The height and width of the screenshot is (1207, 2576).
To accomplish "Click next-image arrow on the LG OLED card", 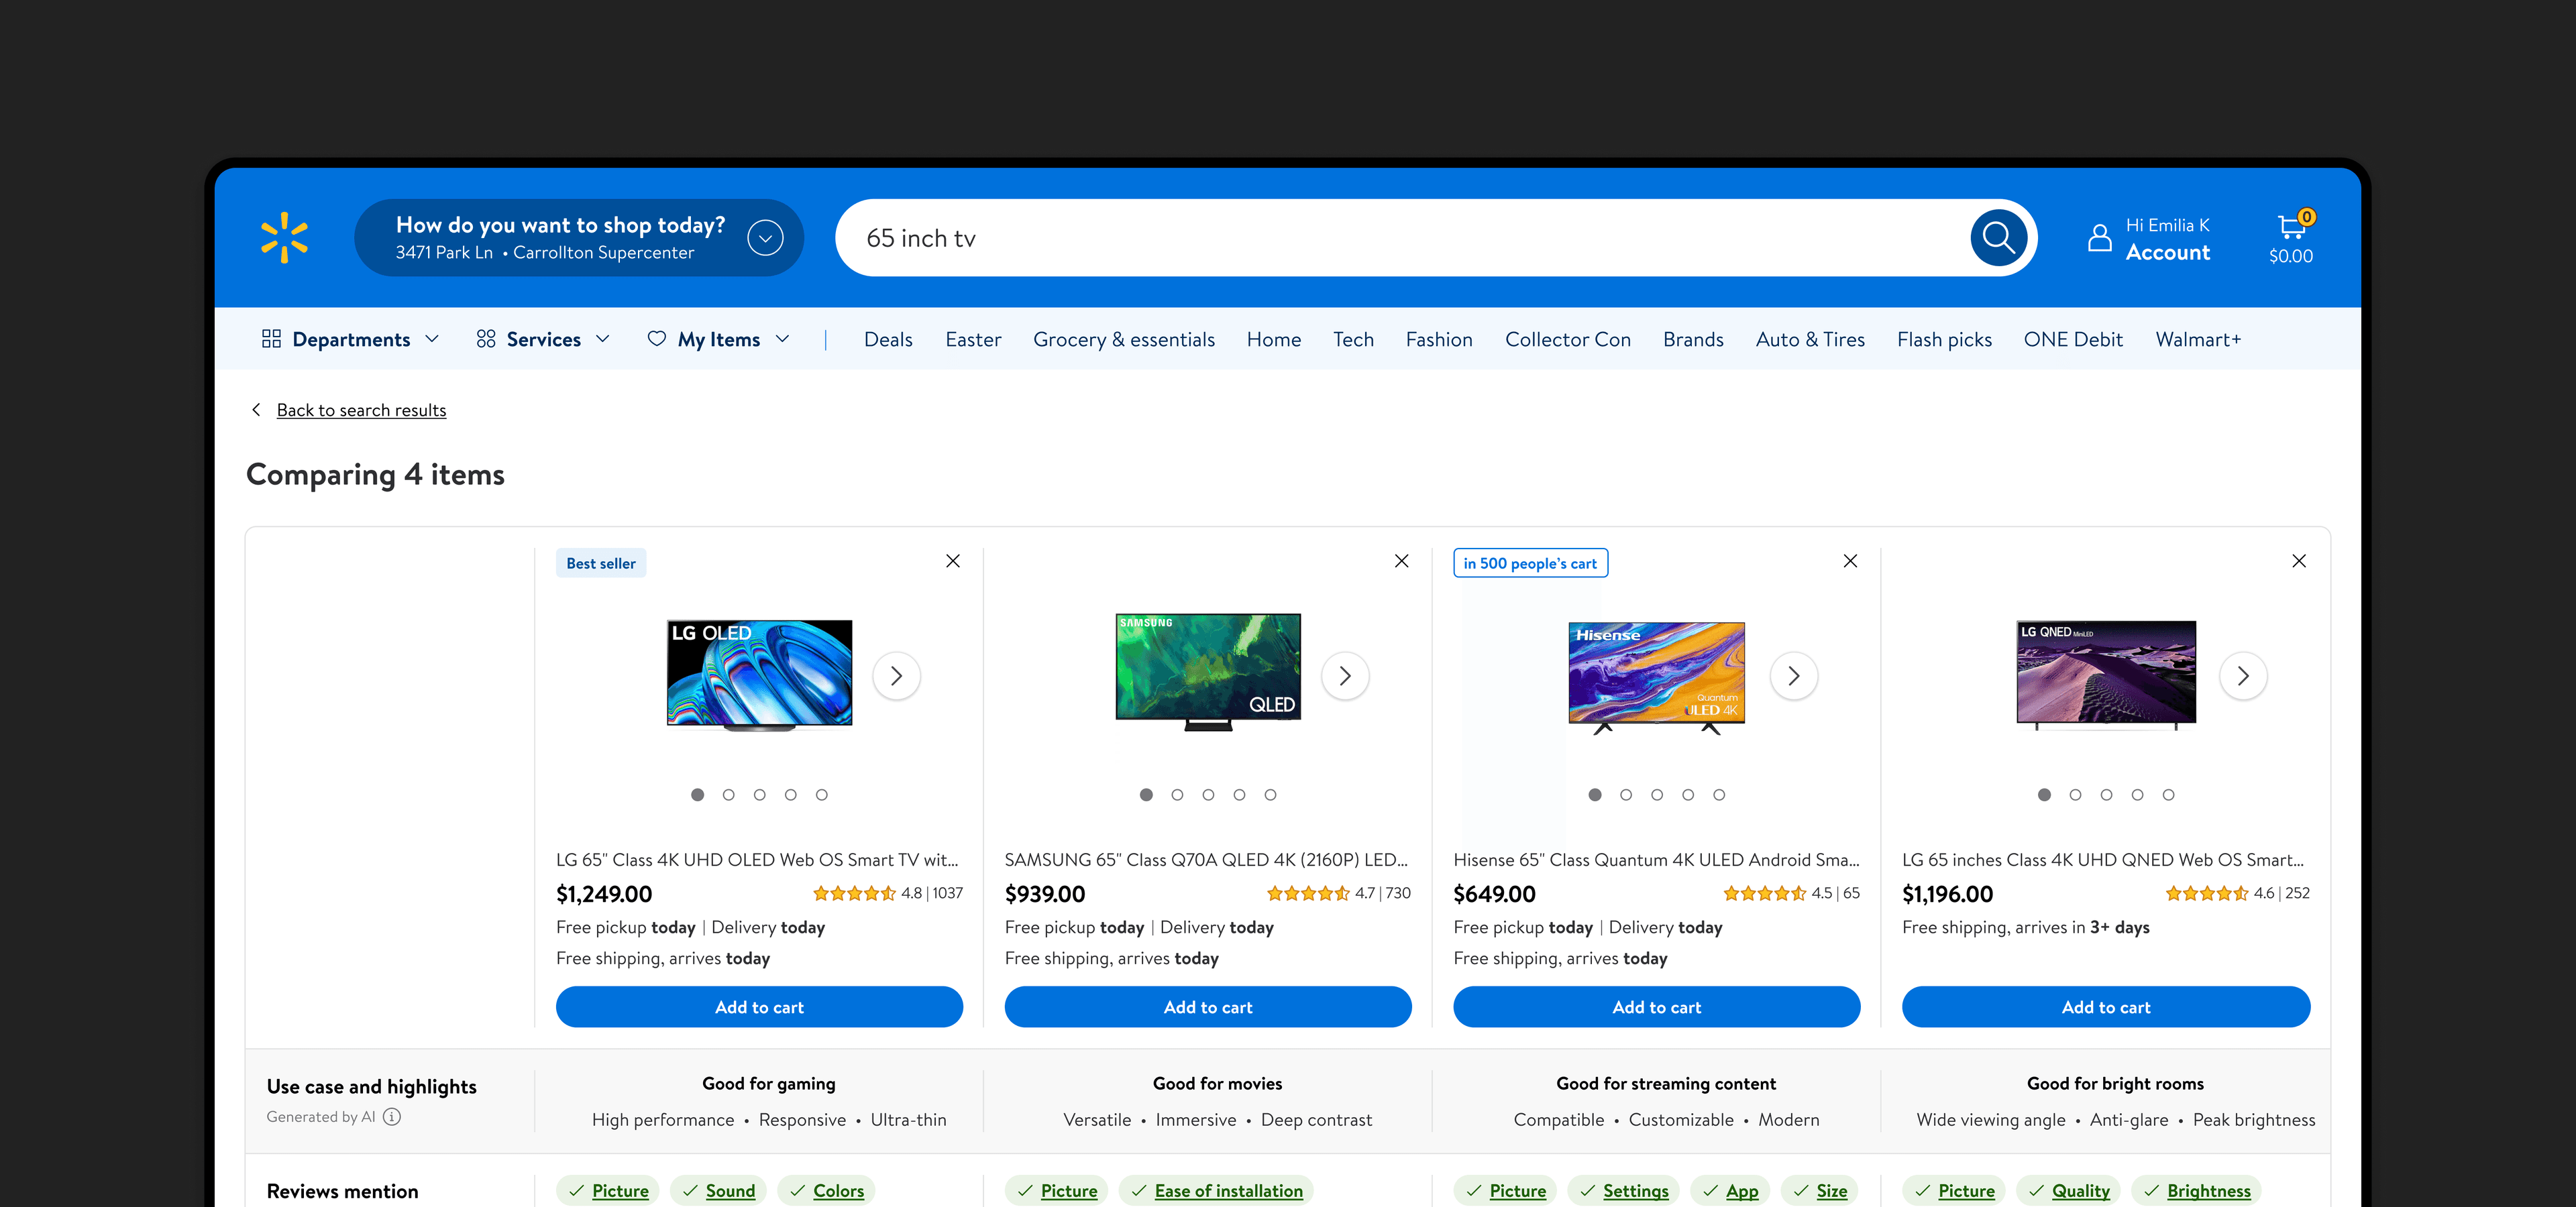I will [x=897, y=677].
